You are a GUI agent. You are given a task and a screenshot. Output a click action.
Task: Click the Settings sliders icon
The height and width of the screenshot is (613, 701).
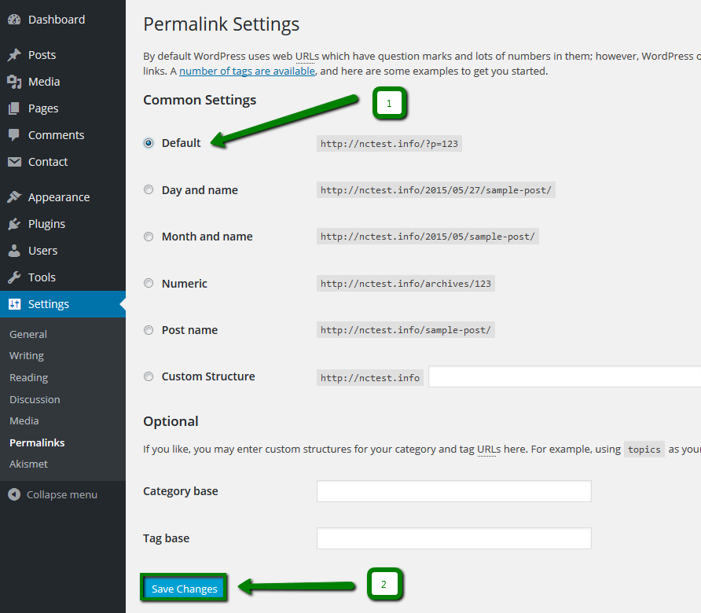[x=14, y=304]
